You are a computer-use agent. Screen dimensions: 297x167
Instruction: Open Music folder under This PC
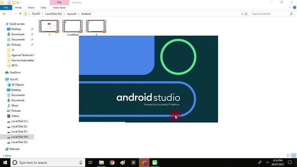pos(15,105)
